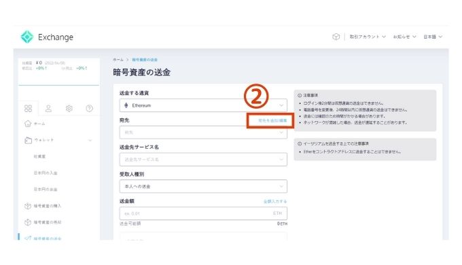Image resolution: width=462 pixels, height=265 pixels.
Task: Select the gear settings tab icon
Action: click(x=69, y=109)
